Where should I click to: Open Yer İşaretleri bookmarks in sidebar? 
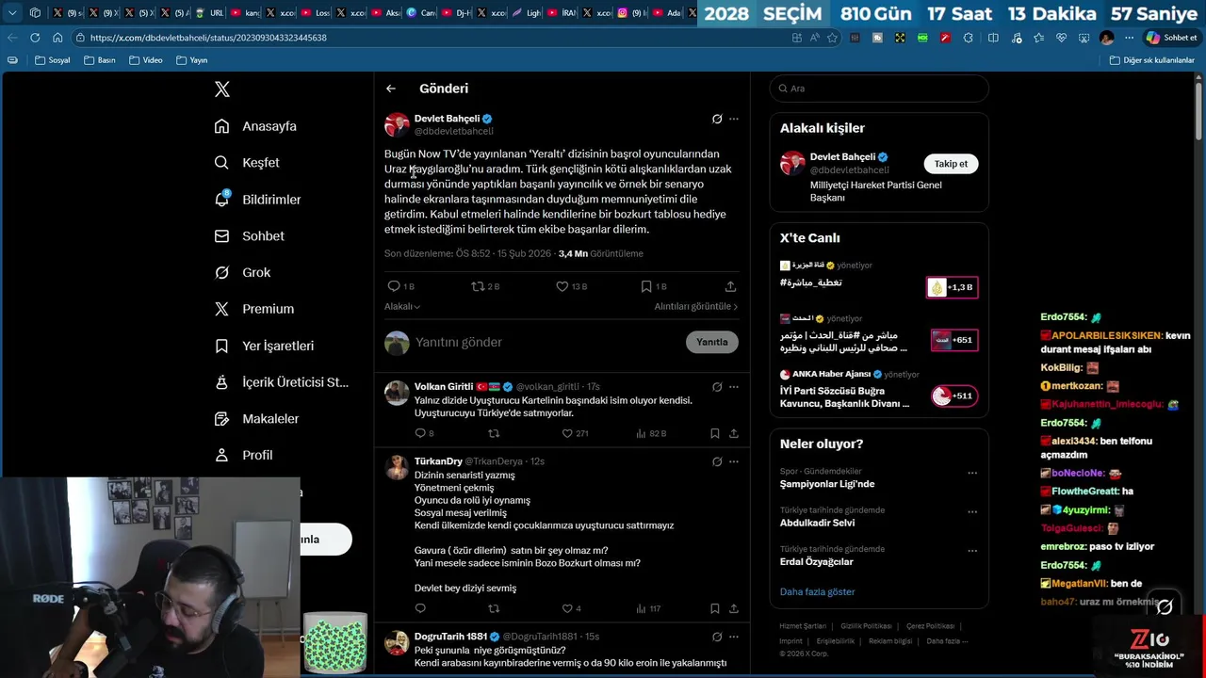[x=264, y=346]
